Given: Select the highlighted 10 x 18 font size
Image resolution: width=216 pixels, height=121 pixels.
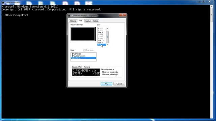Looking at the screenshot, I should [102, 45].
